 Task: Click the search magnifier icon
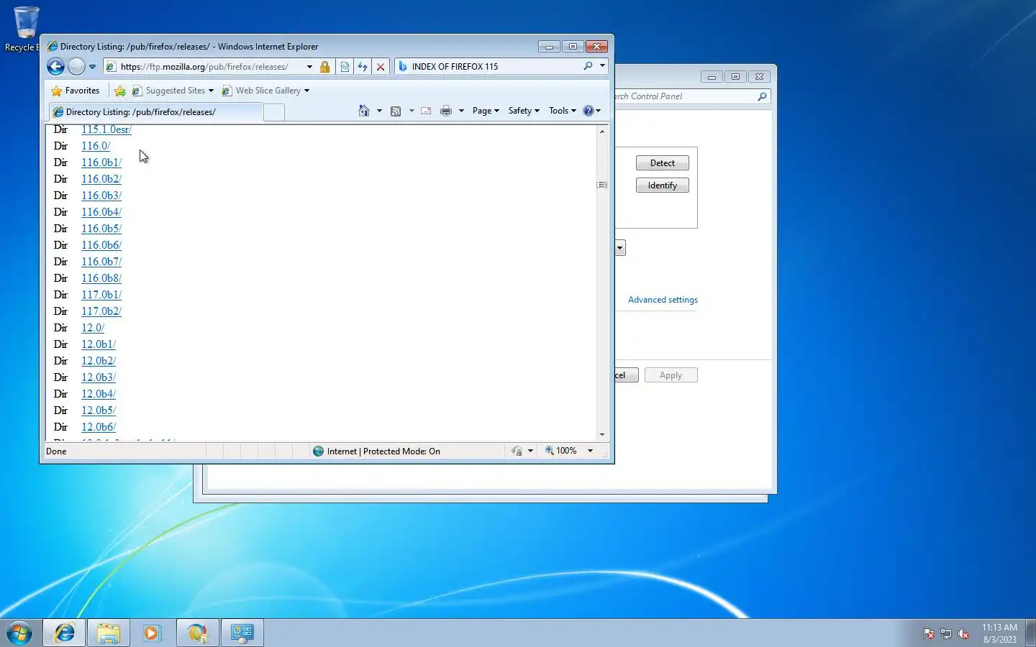coord(588,66)
